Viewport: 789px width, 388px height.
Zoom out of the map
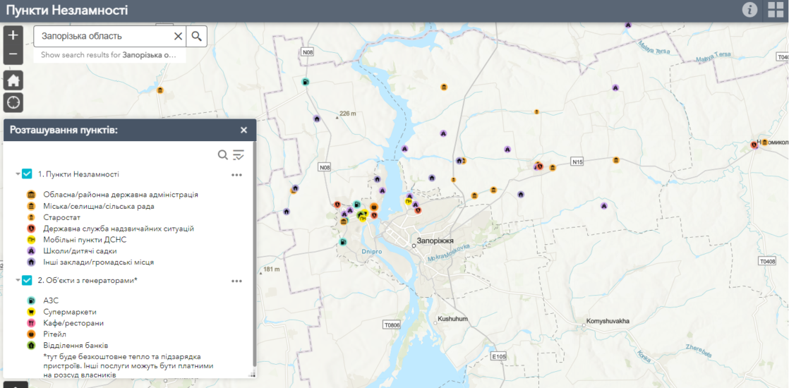(13, 54)
